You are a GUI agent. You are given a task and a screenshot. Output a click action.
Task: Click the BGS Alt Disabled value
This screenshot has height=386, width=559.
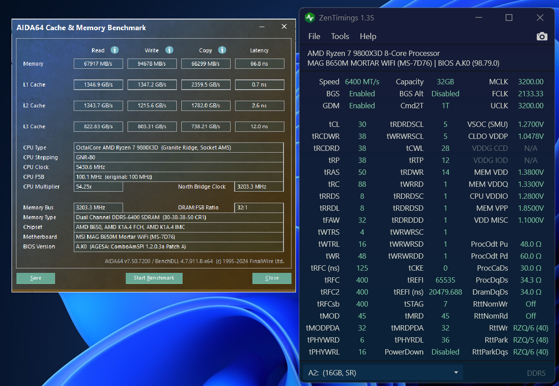coord(445,94)
